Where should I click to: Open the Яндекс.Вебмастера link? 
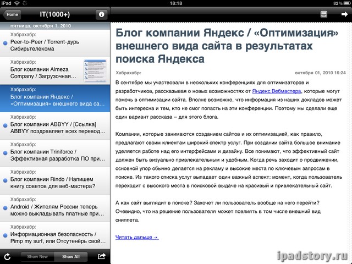277,91
